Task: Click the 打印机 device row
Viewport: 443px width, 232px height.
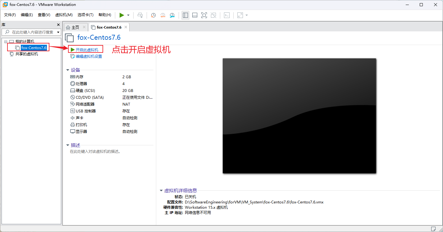Action: [112, 125]
